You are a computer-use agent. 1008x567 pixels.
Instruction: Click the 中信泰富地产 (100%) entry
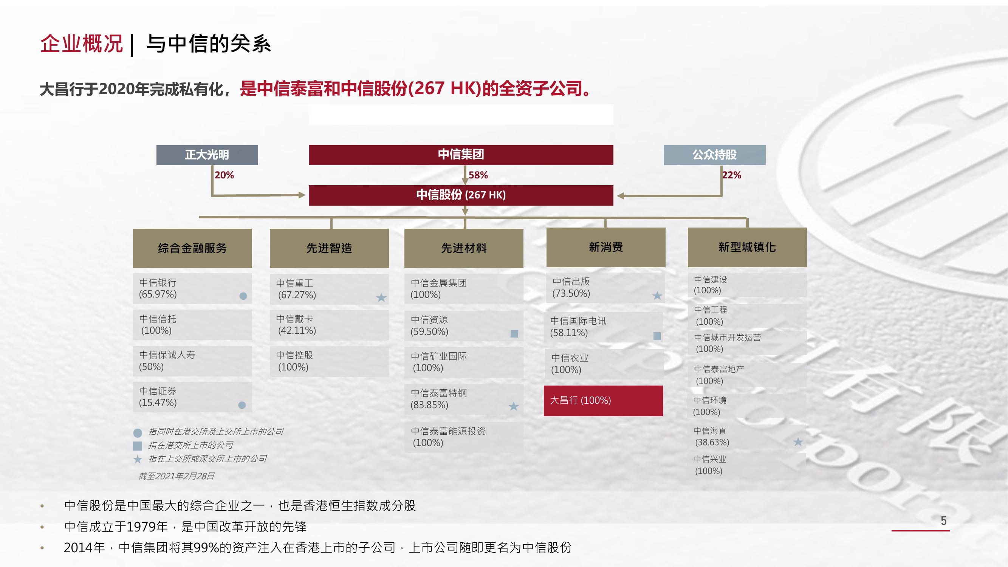pyautogui.click(x=747, y=375)
